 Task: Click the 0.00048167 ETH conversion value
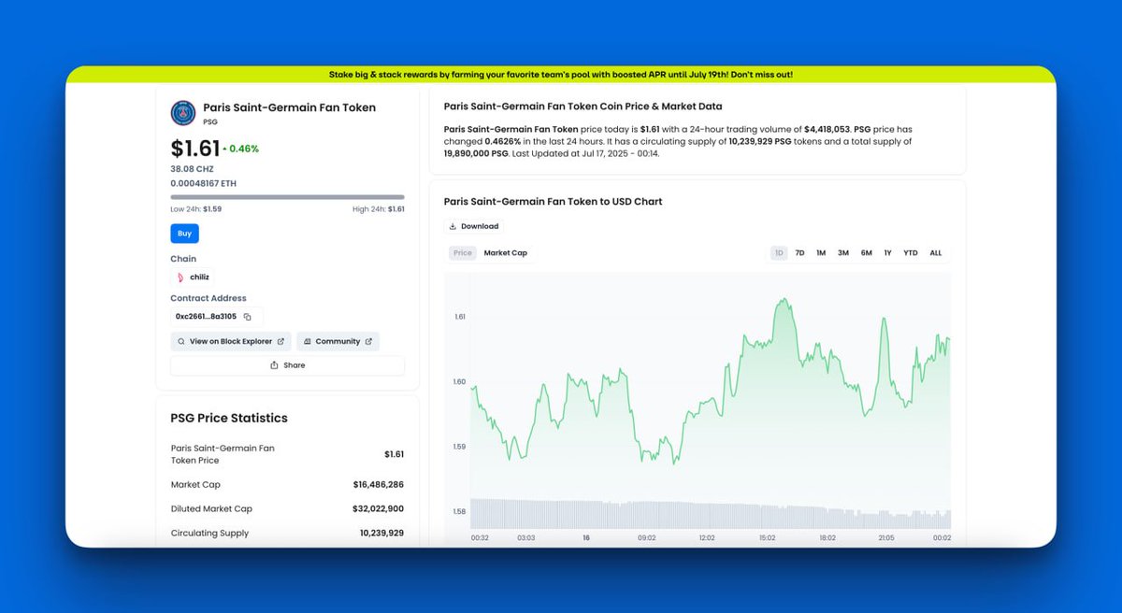(203, 183)
